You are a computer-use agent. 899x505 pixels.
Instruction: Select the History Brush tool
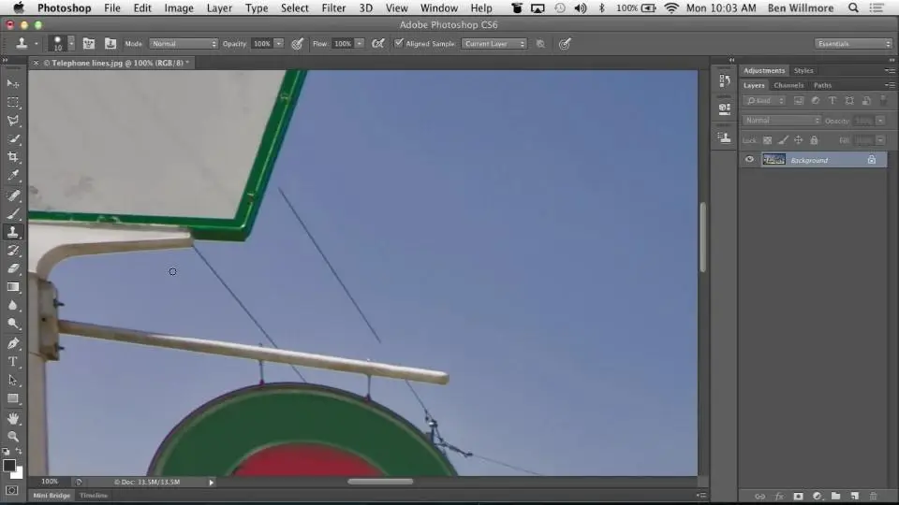pyautogui.click(x=12, y=251)
